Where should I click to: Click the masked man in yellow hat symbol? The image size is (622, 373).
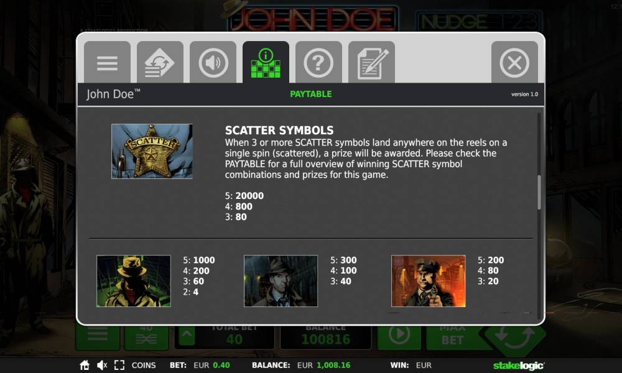[x=134, y=280]
